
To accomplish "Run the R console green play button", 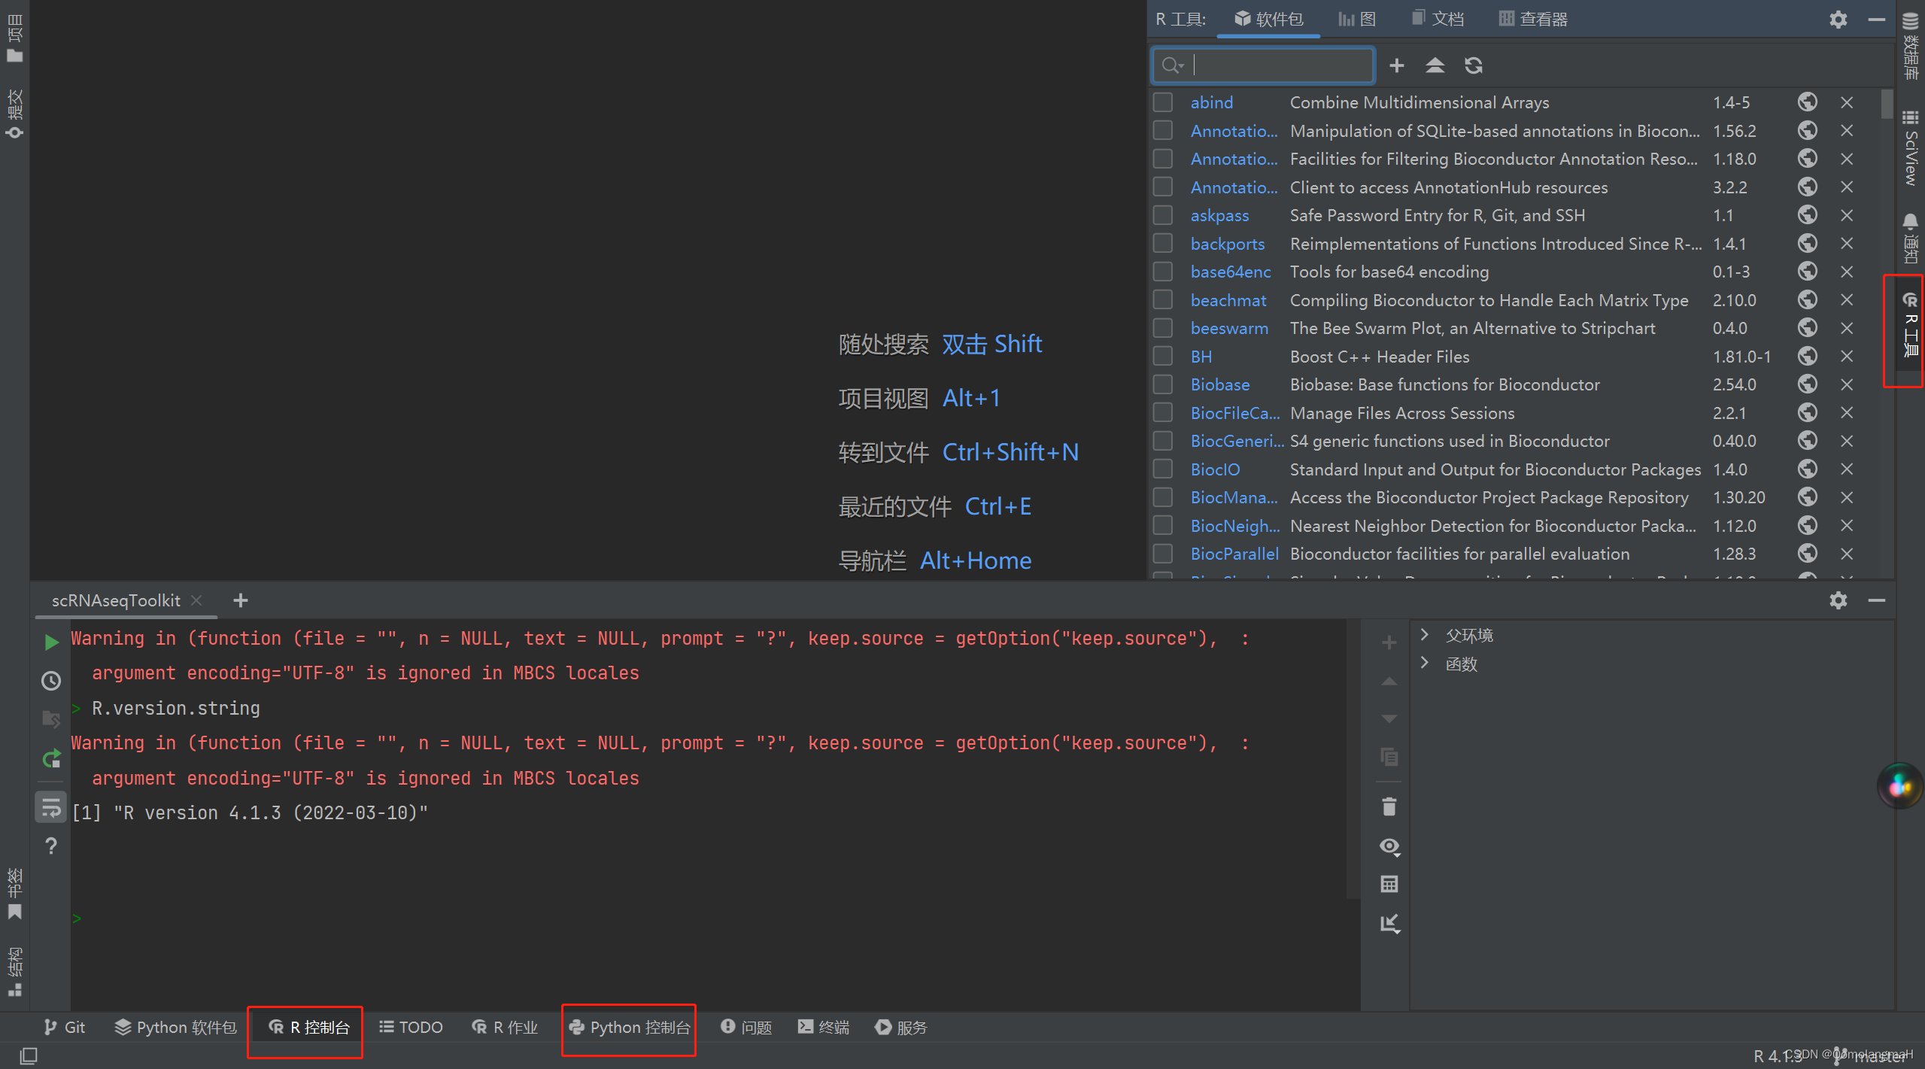I will (51, 642).
